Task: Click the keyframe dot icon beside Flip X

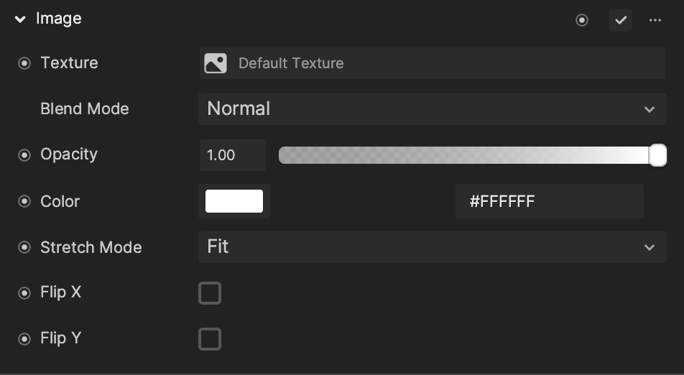Action: 24,292
